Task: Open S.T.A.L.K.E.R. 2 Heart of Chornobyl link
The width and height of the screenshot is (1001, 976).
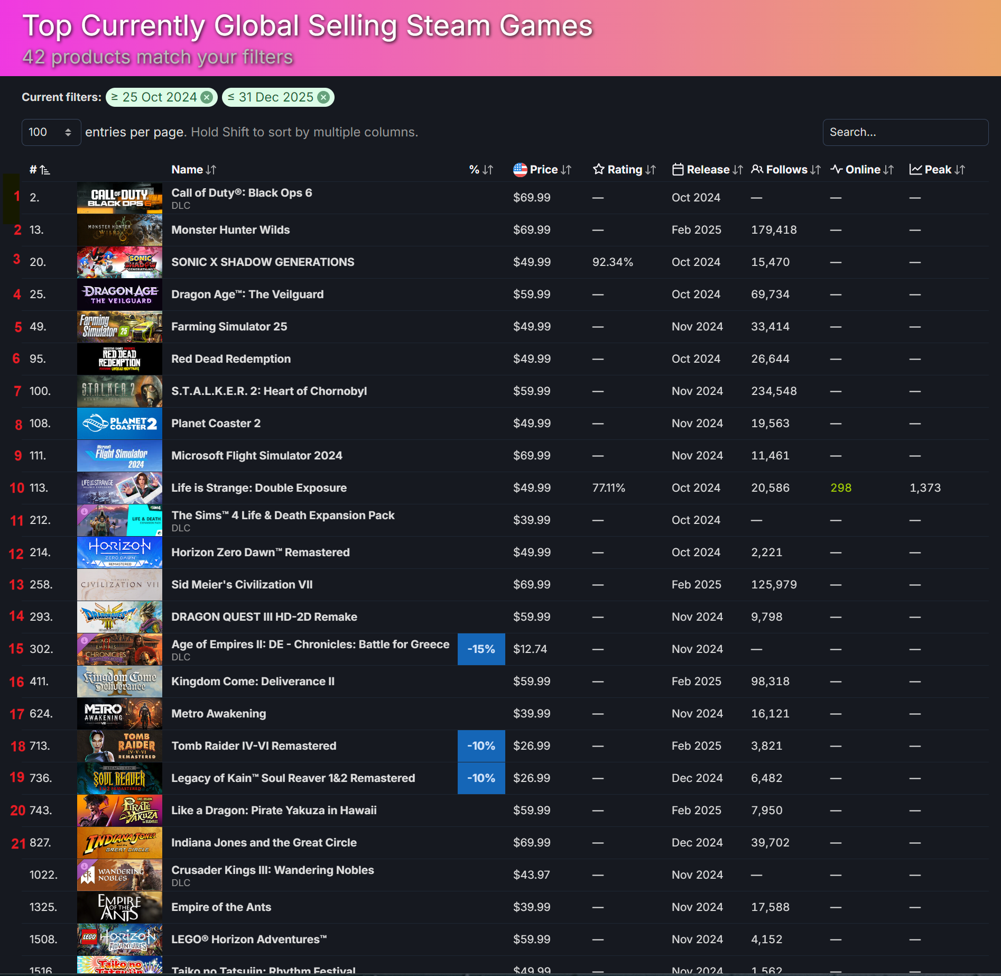Action: click(269, 391)
